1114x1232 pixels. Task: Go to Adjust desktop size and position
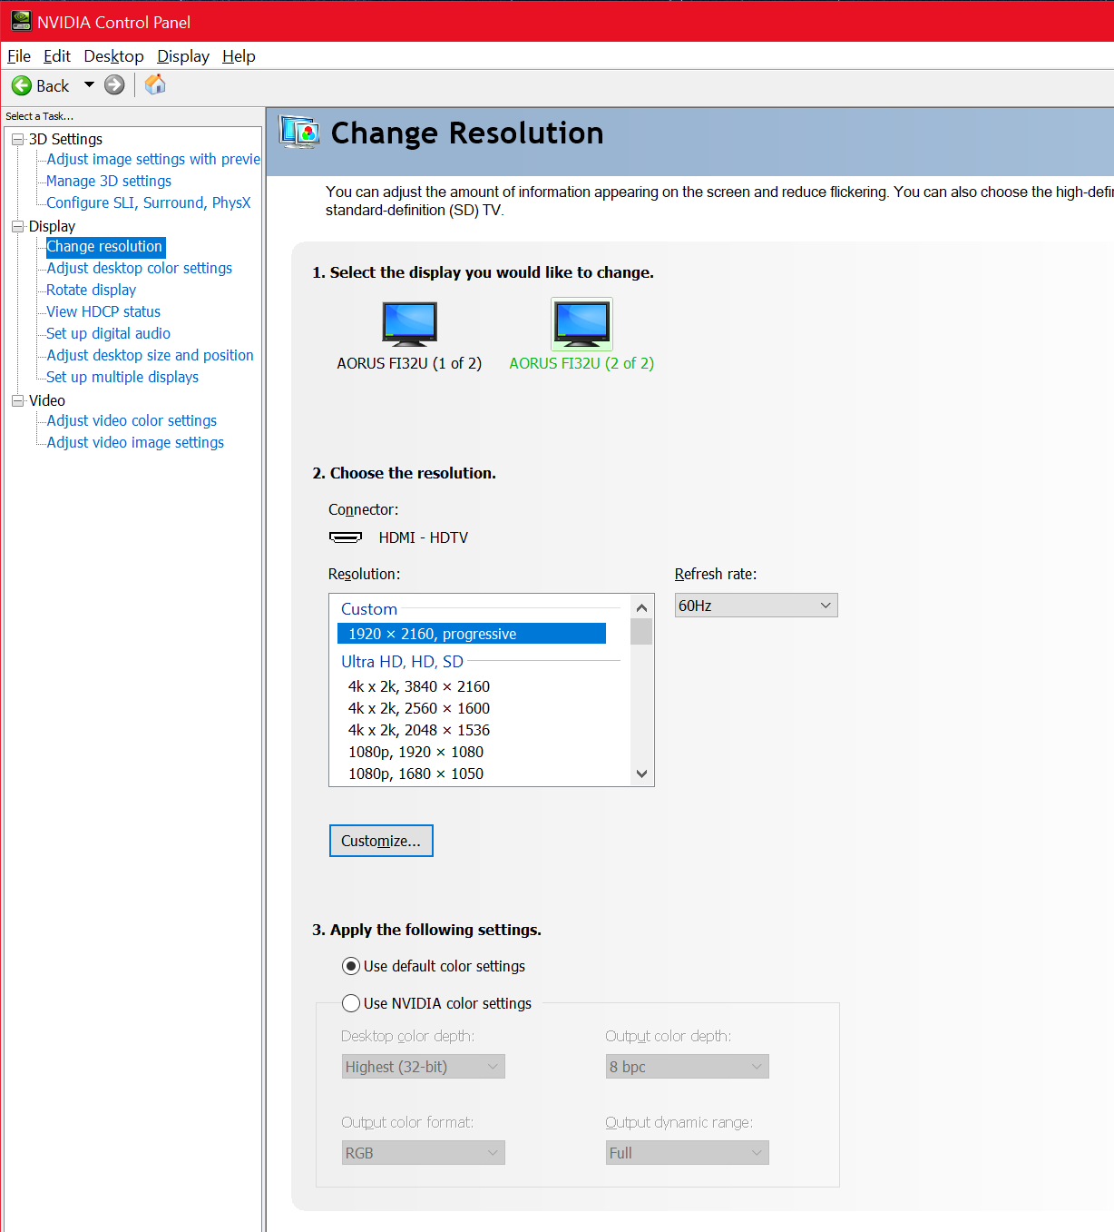click(150, 355)
